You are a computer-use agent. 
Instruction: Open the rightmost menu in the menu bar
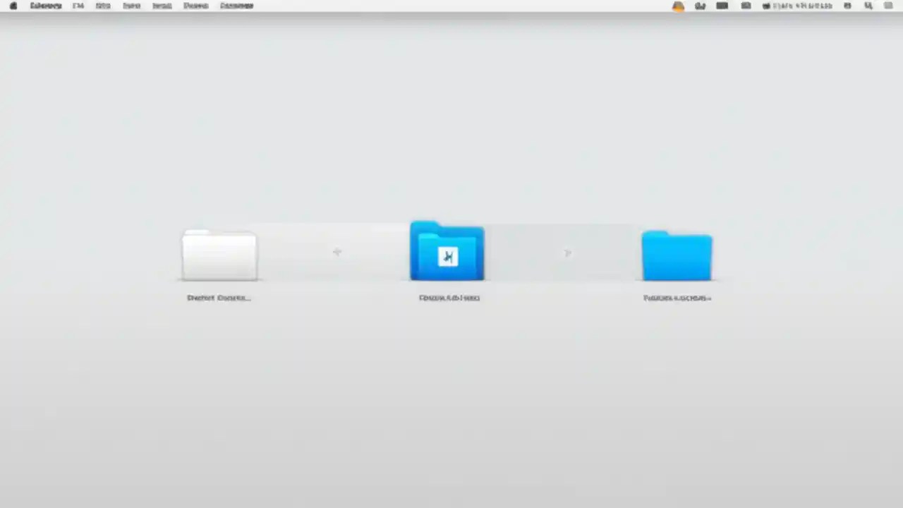(x=236, y=6)
